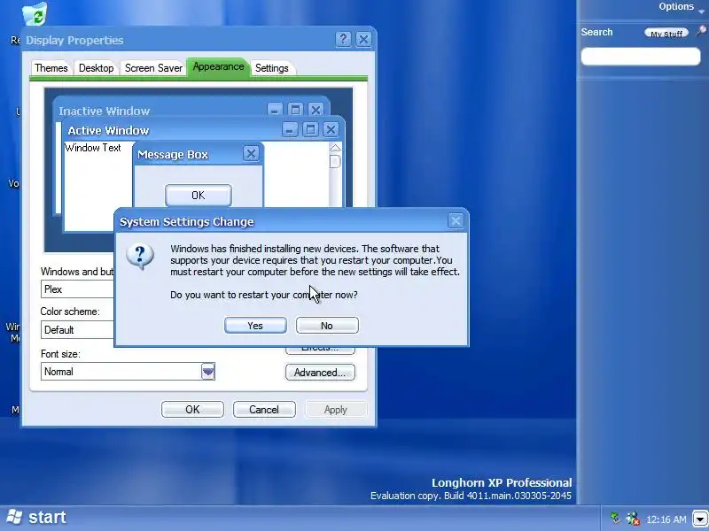Close the System Settings Change dialog
Screen dimensions: 709x531
coord(456,220)
